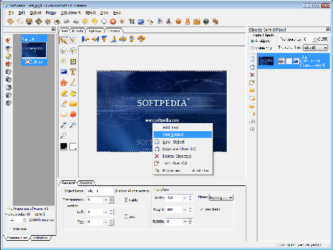Click the Transparency field in Objects panel
Image resolution: width=333 pixels, height=250 pixels.
coord(308,39)
